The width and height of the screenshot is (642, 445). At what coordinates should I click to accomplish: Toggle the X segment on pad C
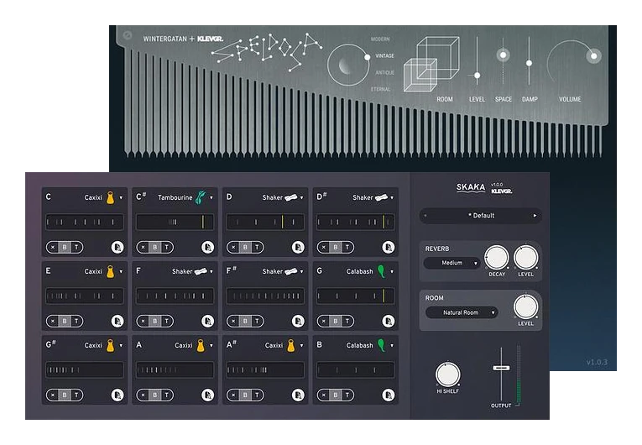(53, 247)
